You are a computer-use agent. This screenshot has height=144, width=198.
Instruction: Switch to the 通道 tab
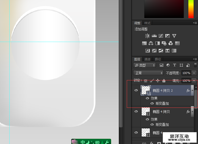point(147,59)
